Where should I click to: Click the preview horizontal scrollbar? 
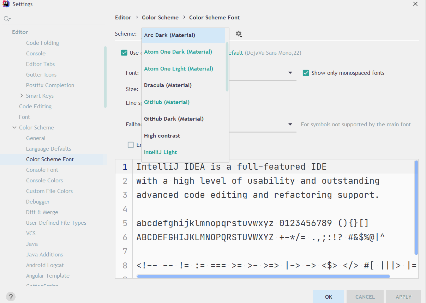click(263, 276)
